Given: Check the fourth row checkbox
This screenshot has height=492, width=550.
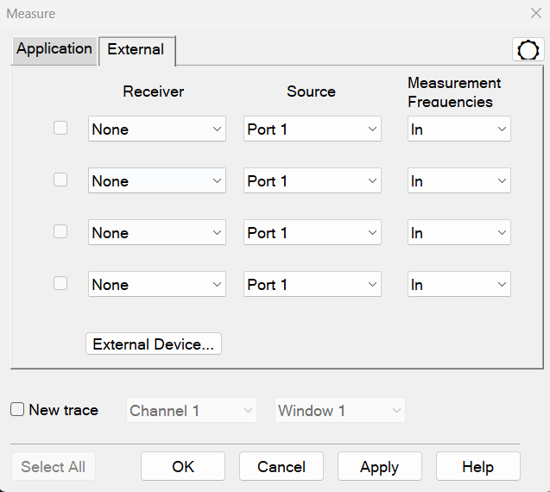Looking at the screenshot, I should (60, 283).
